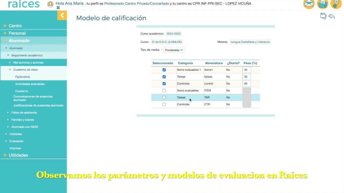Check the Items evaluables ITEM checkbox

[164, 91]
